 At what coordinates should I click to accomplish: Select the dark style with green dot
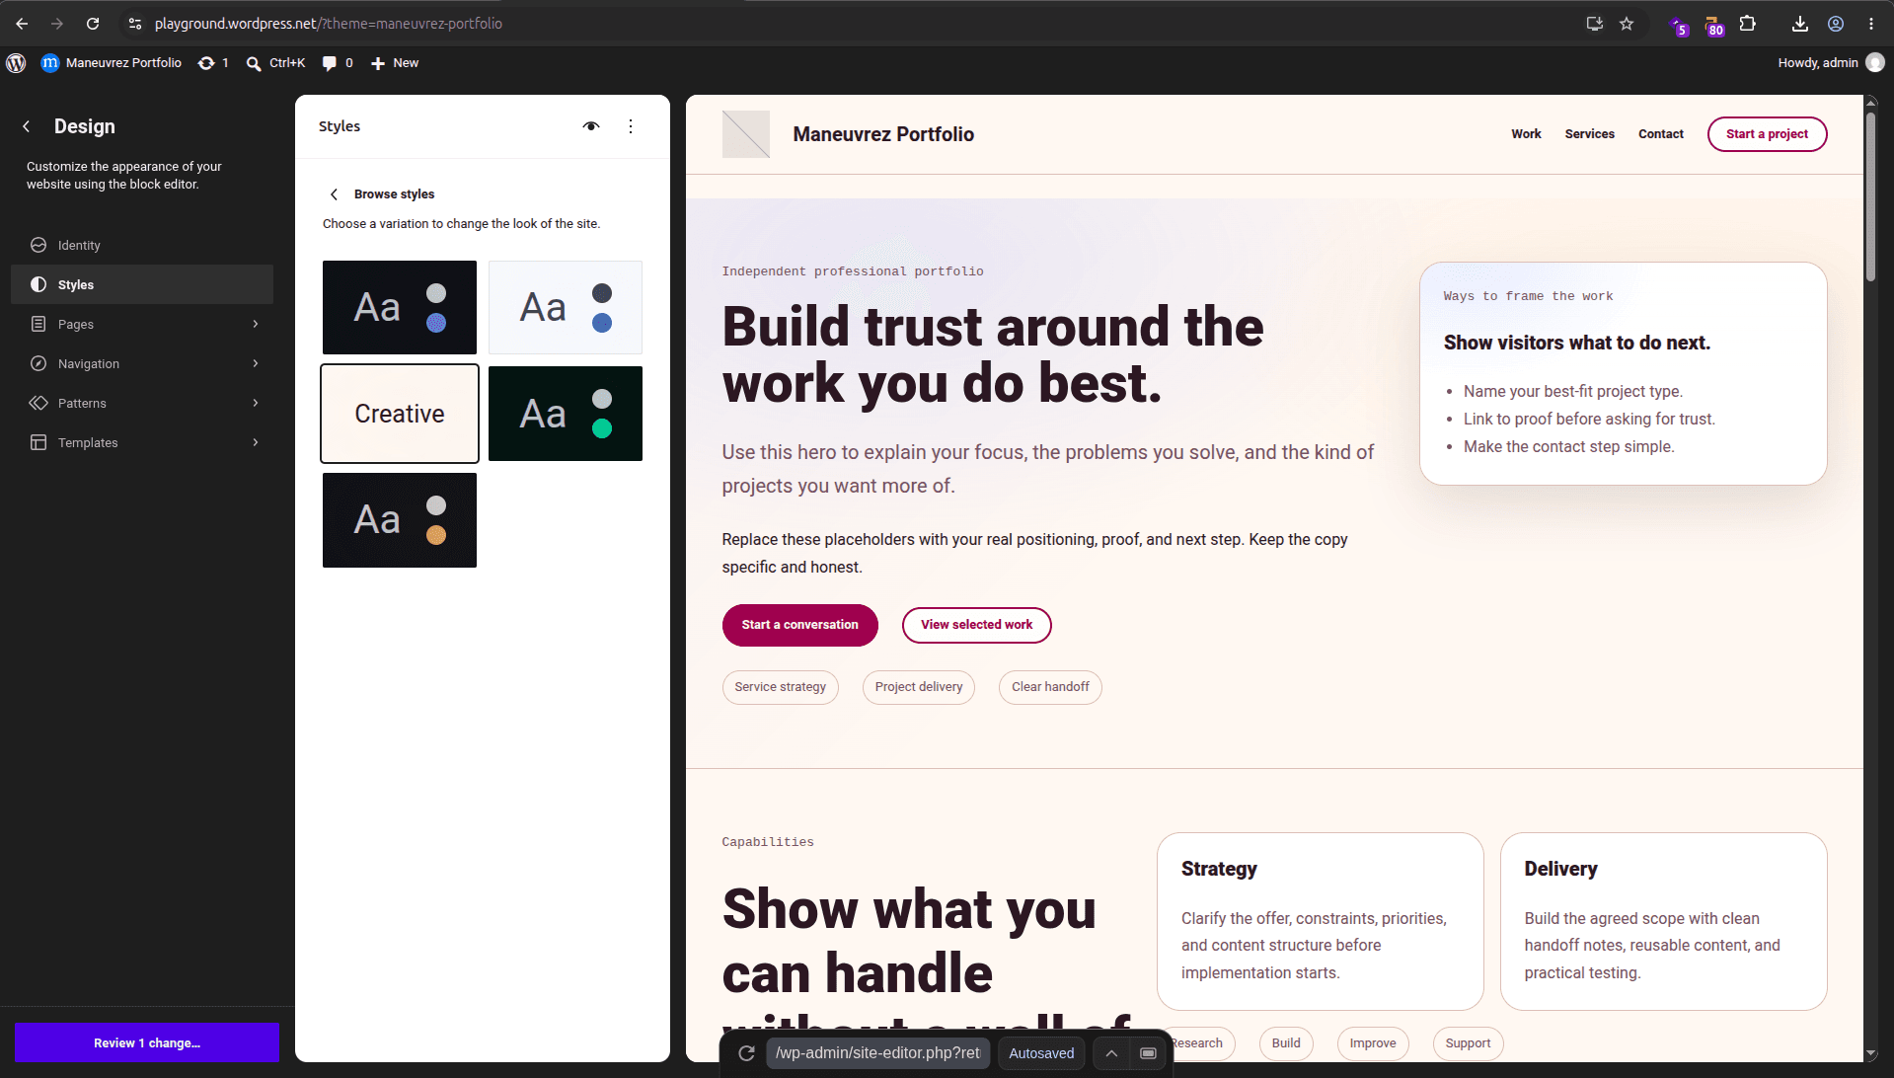coord(566,414)
